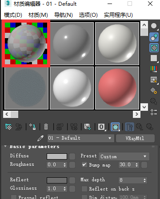Click Go Forward to Sibling icon
This screenshot has width=160, height=199.
(150, 127)
